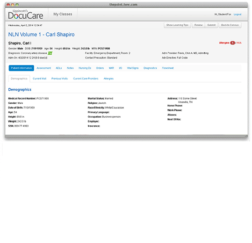The width and height of the screenshot is (252, 243).
Task: View the Diagnostics tab
Action: click(x=150, y=68)
